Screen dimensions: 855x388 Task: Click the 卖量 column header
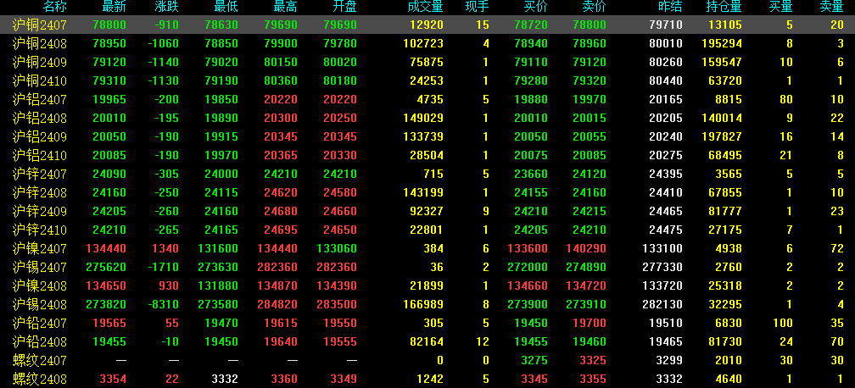pos(832,7)
